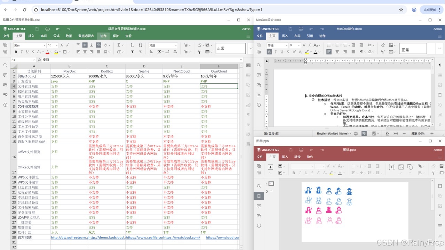Click spell check icon in document status bar

click(364, 133)
